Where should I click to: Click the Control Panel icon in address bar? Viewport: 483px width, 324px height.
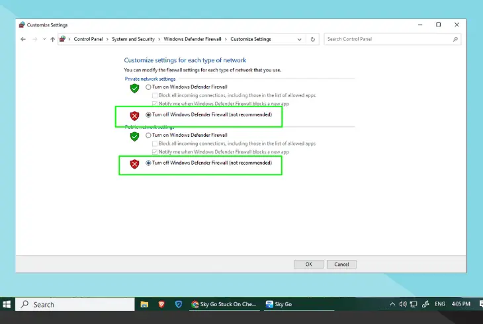pyautogui.click(x=63, y=39)
